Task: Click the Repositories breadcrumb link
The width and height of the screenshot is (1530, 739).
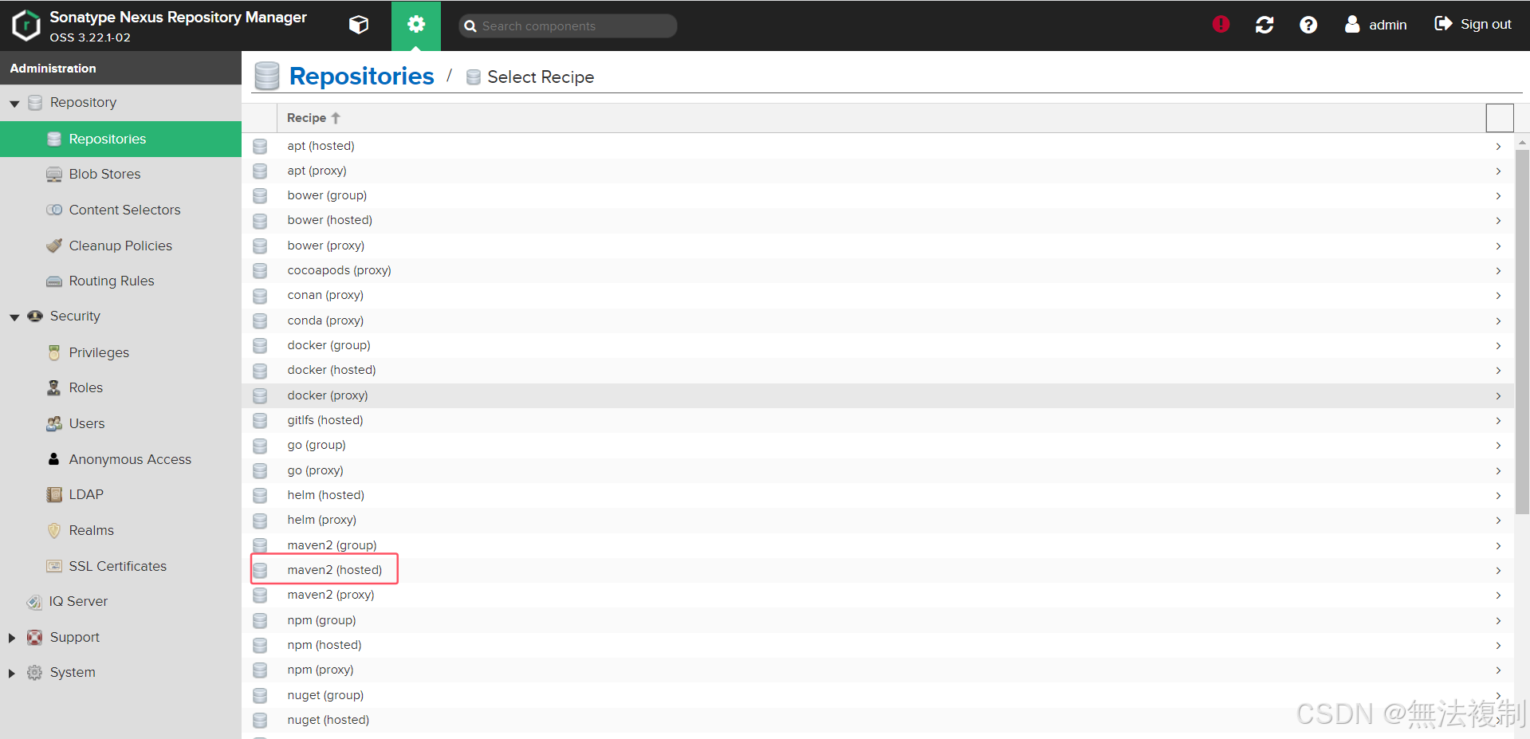Action: point(361,76)
